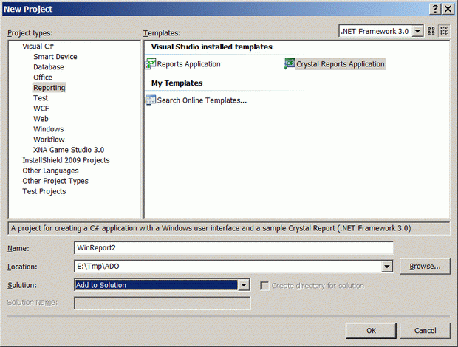Open the .NET Framework version dropdown
The height and width of the screenshot is (347, 458).
point(417,31)
